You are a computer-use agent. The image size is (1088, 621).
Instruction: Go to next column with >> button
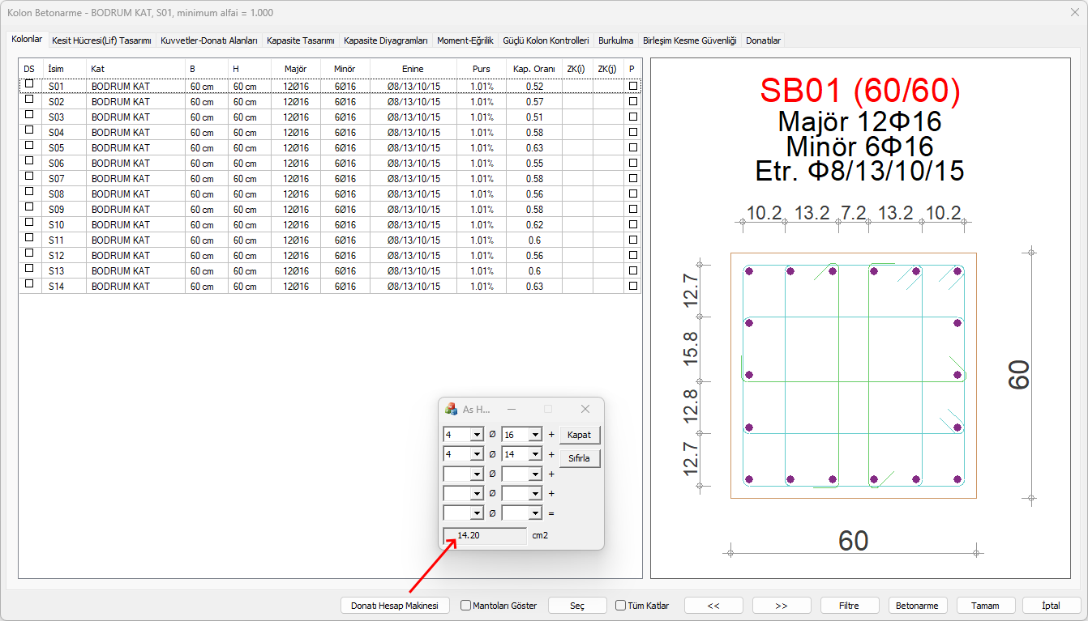click(782, 606)
